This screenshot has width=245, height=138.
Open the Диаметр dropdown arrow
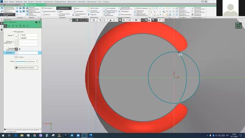[13, 53]
